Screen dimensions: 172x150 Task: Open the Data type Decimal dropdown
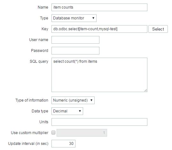67,111
